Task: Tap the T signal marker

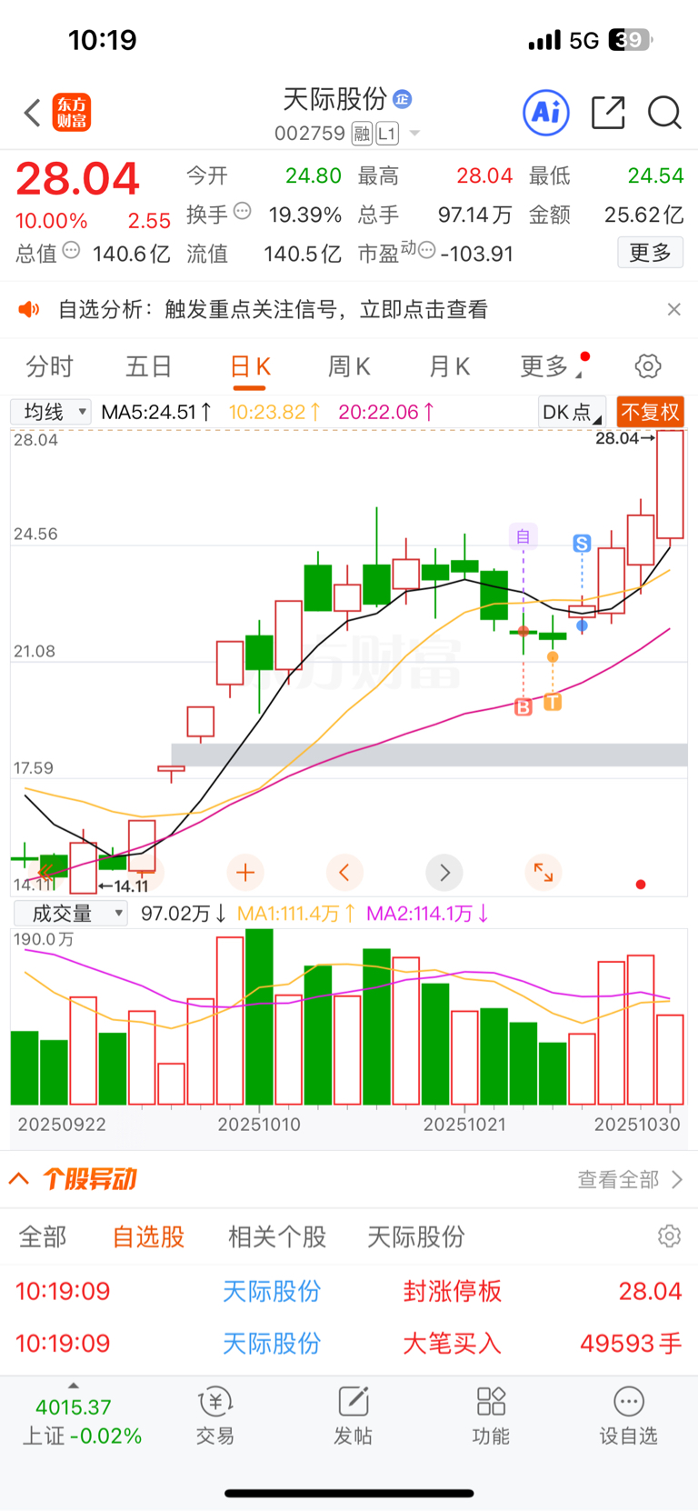Action: coord(553,701)
